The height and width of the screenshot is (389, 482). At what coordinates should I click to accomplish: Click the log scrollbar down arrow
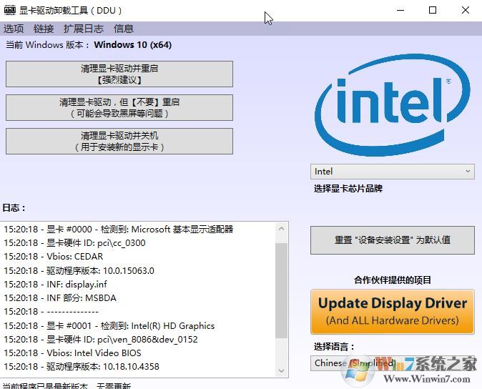click(281, 370)
